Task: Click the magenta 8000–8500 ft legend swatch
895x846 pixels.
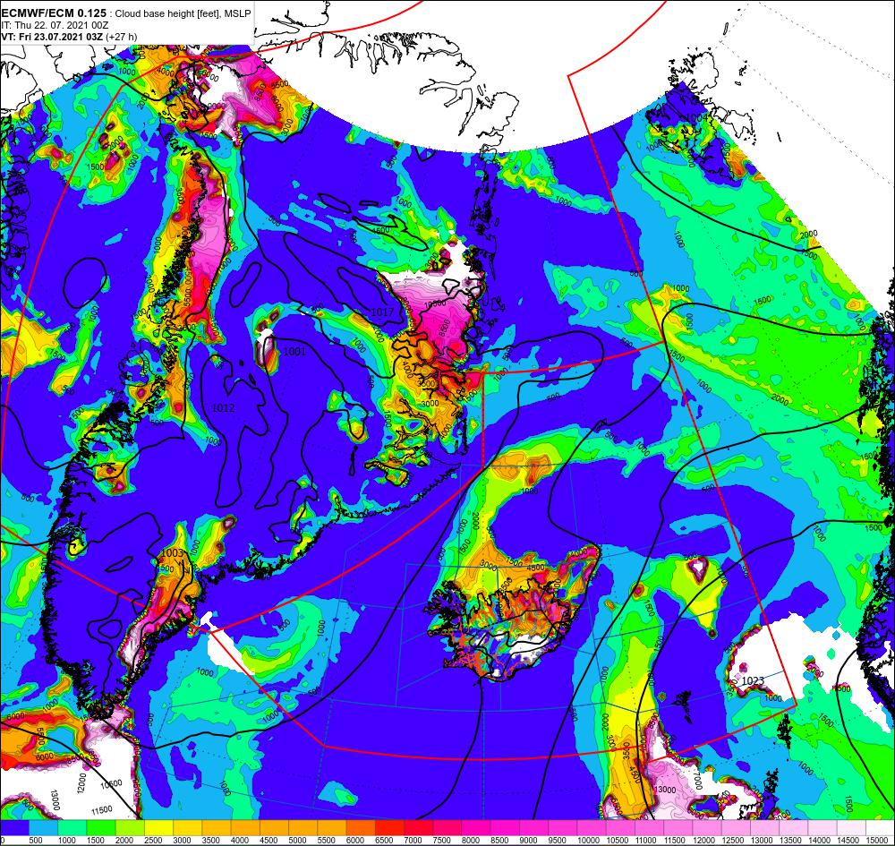Action: pyautogui.click(x=477, y=828)
